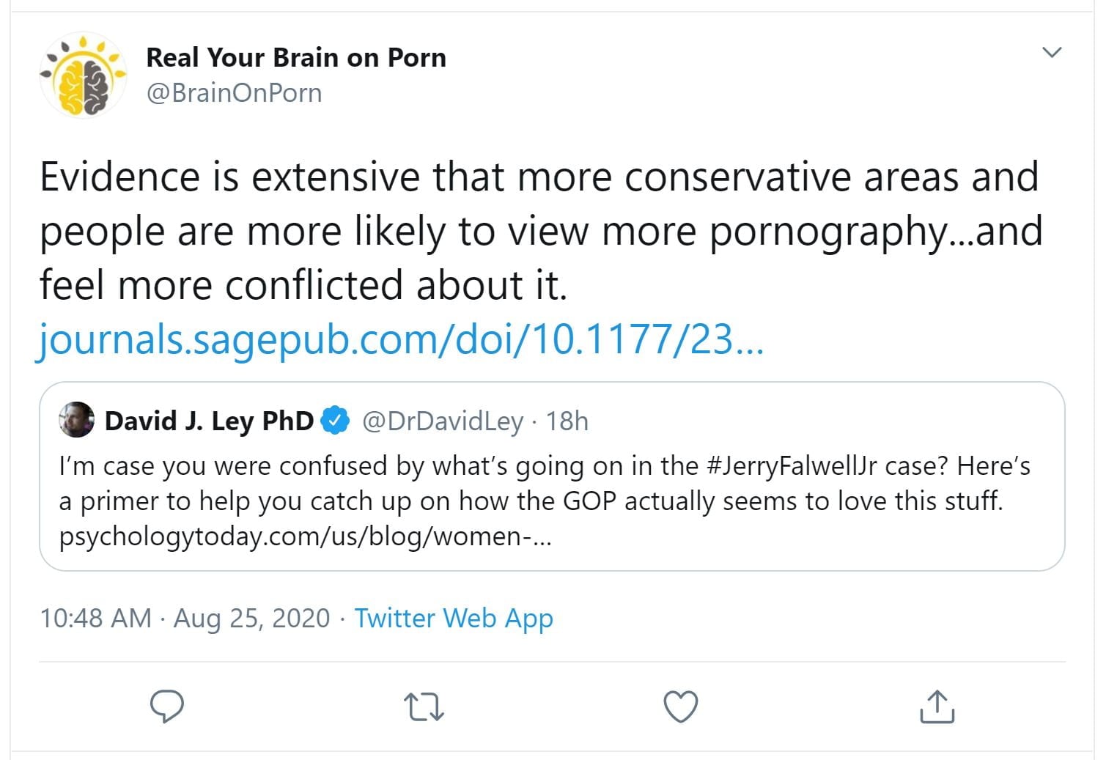The image size is (1106, 760).
Task: Click the @DrDavidLey handle
Action: (443, 421)
